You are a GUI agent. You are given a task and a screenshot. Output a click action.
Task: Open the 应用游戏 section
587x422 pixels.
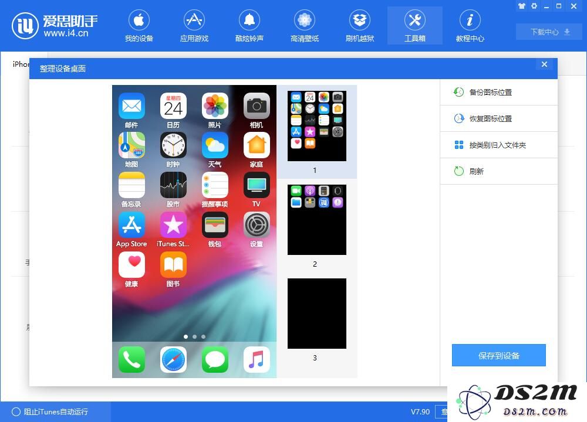pyautogui.click(x=194, y=26)
